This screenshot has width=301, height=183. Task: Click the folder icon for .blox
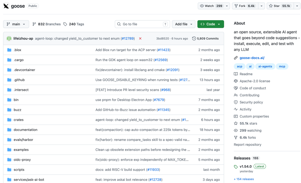[9, 50]
